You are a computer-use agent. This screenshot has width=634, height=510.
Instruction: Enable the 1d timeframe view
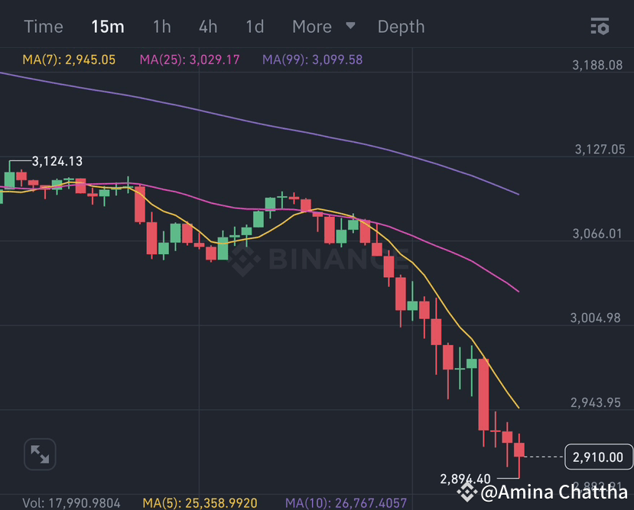[x=254, y=26]
